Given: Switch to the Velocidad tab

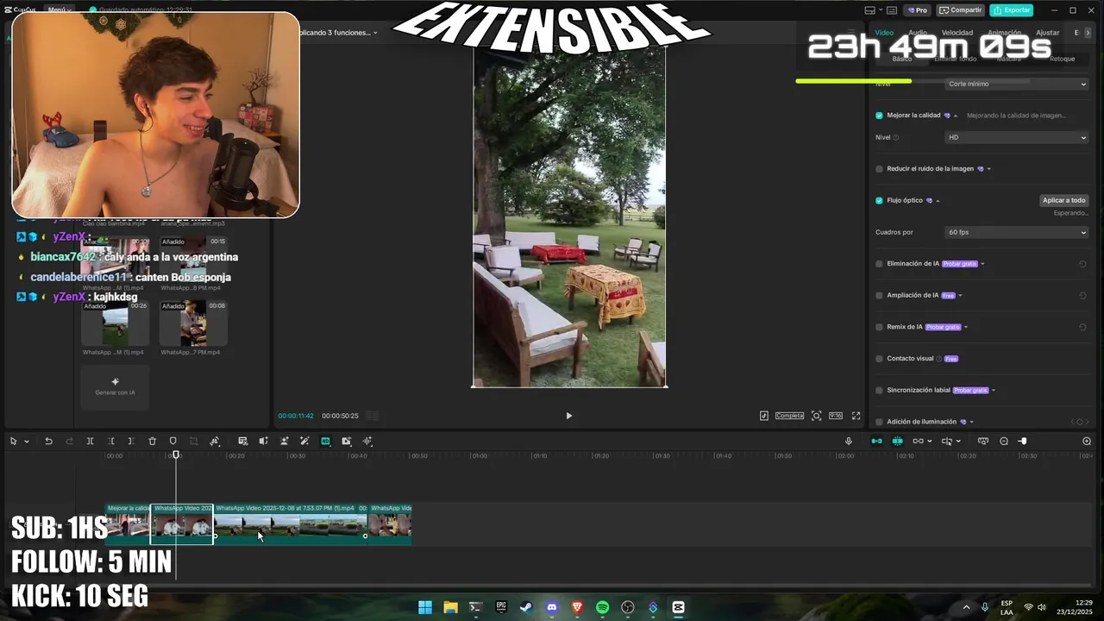Looking at the screenshot, I should click(957, 33).
